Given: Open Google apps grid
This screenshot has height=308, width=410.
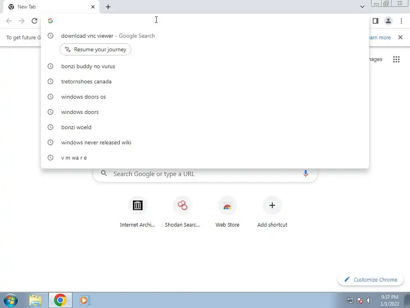Looking at the screenshot, I should (396, 59).
